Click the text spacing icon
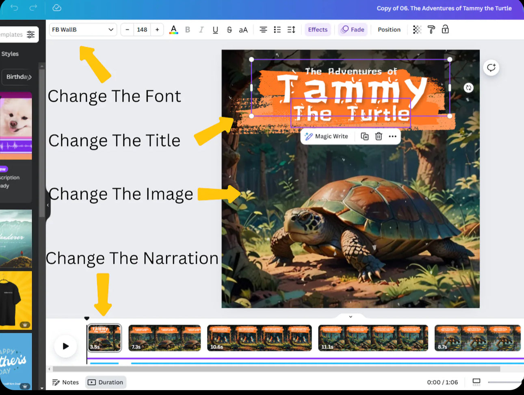The height and width of the screenshot is (395, 524). pos(291,29)
